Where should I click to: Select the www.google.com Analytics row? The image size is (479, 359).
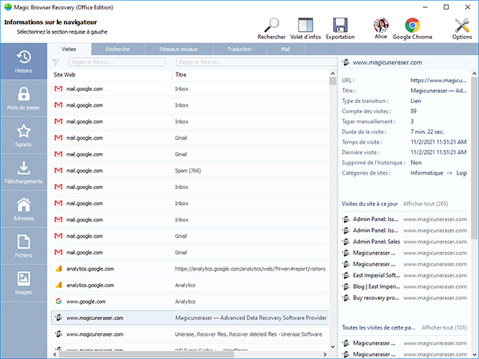click(190, 302)
